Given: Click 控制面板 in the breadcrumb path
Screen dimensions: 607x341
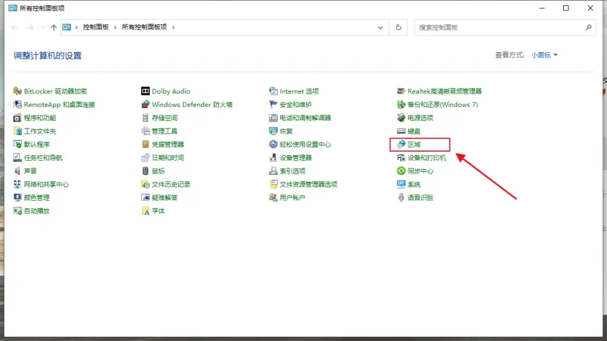Looking at the screenshot, I should (95, 28).
